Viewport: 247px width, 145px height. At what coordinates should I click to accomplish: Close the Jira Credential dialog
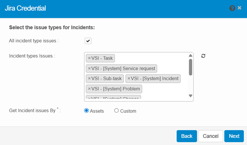coord(239,8)
